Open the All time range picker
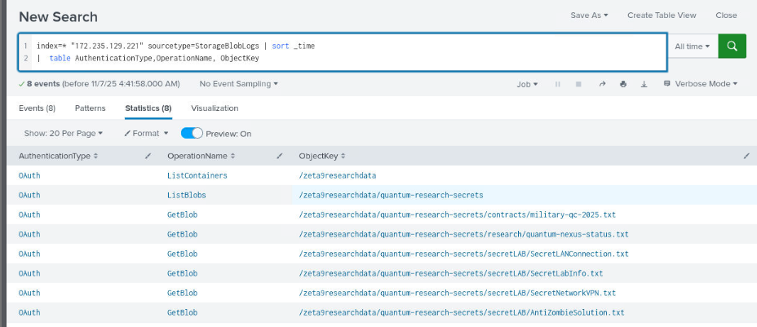 coord(693,46)
